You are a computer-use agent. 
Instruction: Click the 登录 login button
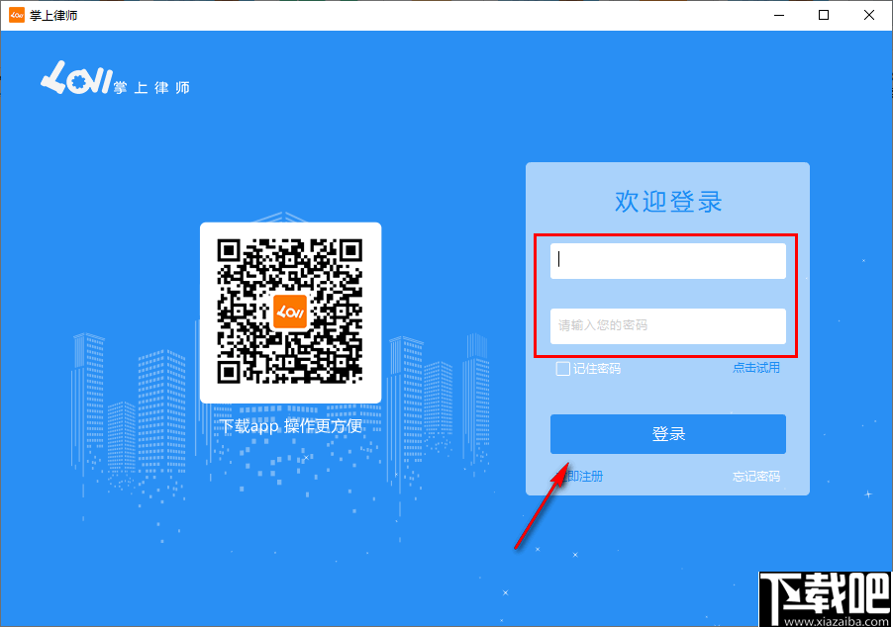(667, 434)
